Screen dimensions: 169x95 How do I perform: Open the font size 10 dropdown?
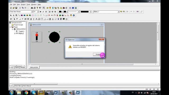[38, 12]
